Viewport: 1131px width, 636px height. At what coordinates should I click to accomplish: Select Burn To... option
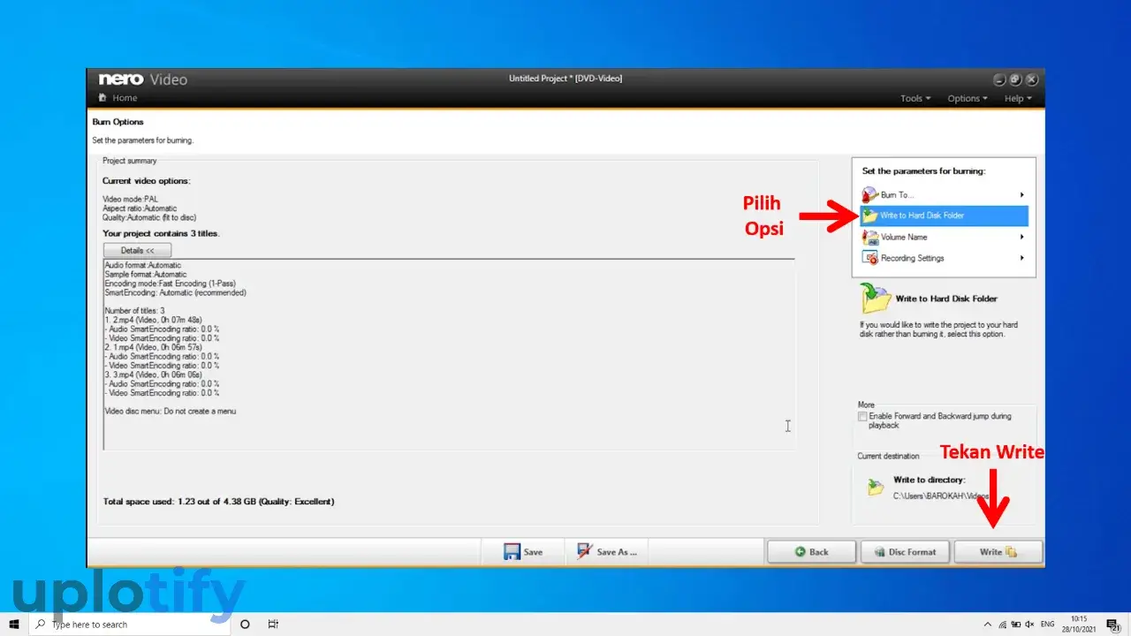pos(944,194)
